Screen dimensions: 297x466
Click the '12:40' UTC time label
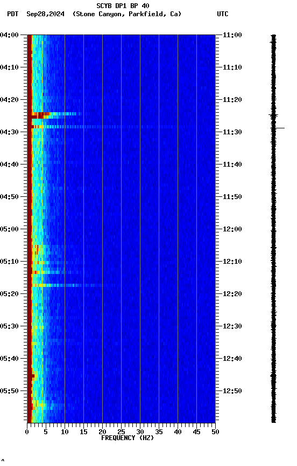point(232,359)
